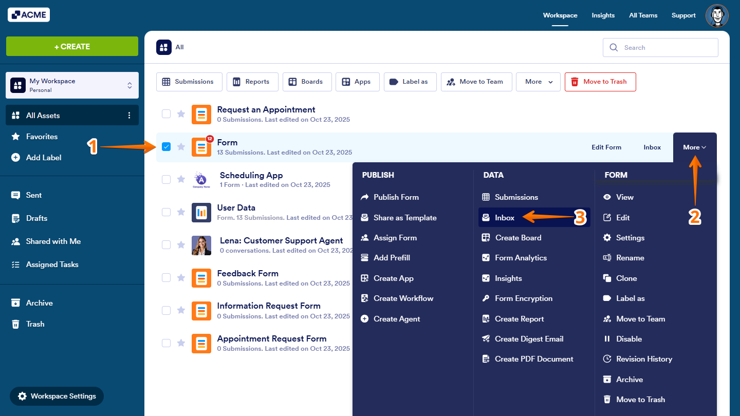The height and width of the screenshot is (416, 740).
Task: Collapse the More menu on the Form row
Action: click(694, 147)
